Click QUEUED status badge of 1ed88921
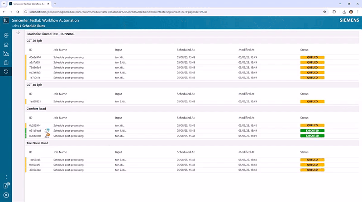This screenshot has height=202, width=362. tap(312, 101)
